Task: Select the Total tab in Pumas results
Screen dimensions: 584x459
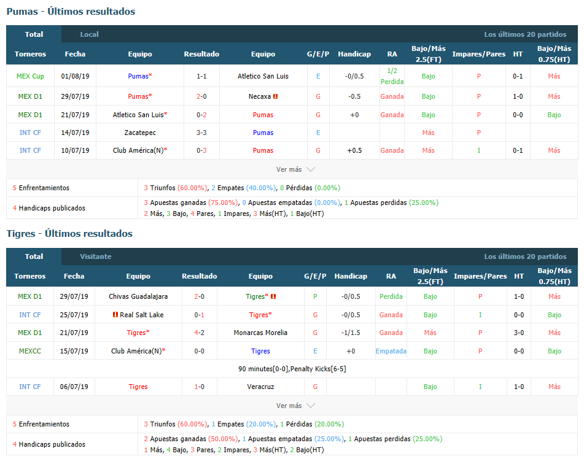Action: tap(34, 34)
